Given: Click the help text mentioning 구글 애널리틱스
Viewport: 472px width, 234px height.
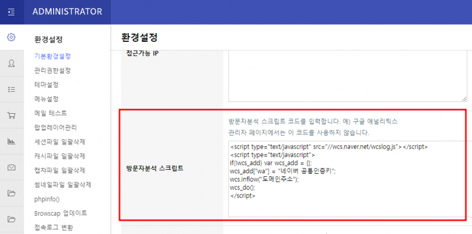Looking at the screenshot, I should (313, 122).
